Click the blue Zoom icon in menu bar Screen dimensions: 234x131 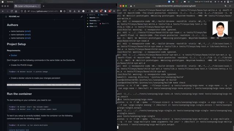169,1
